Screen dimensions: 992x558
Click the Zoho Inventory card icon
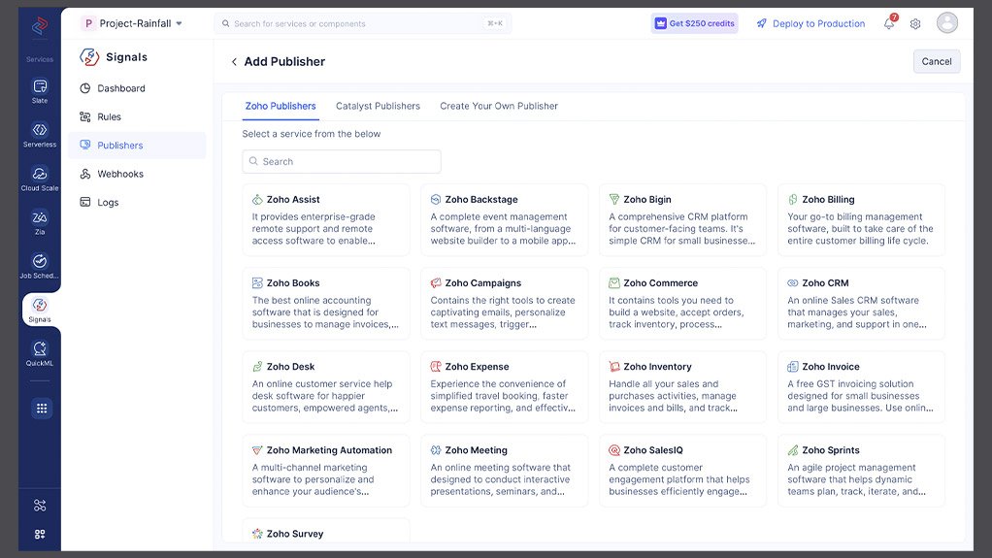pyautogui.click(x=614, y=366)
